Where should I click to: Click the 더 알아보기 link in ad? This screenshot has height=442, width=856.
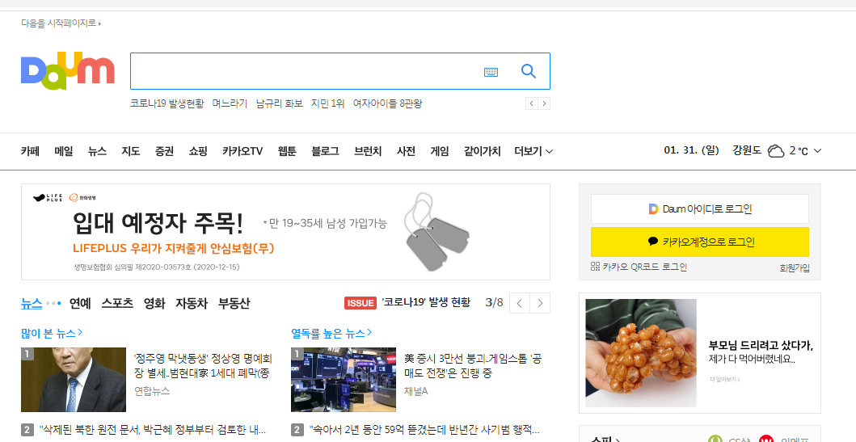click(x=725, y=379)
